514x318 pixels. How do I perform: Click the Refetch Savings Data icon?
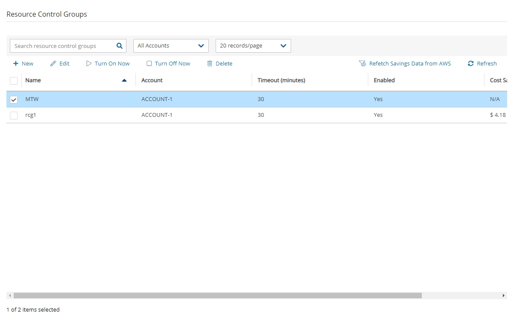coord(362,64)
